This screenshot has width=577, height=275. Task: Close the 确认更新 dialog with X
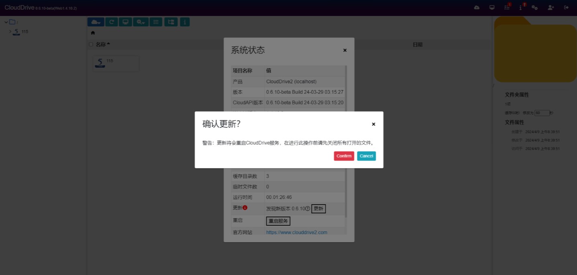click(373, 124)
